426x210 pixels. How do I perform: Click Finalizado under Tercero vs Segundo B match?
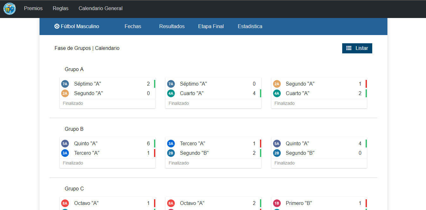pyautogui.click(x=179, y=163)
